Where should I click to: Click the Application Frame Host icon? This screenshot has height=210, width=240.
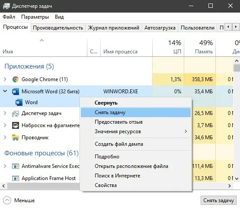(16, 178)
